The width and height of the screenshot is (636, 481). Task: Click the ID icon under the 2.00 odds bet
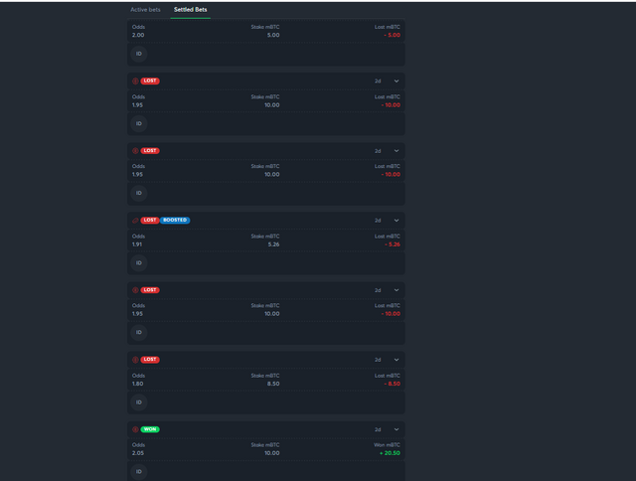(x=139, y=54)
